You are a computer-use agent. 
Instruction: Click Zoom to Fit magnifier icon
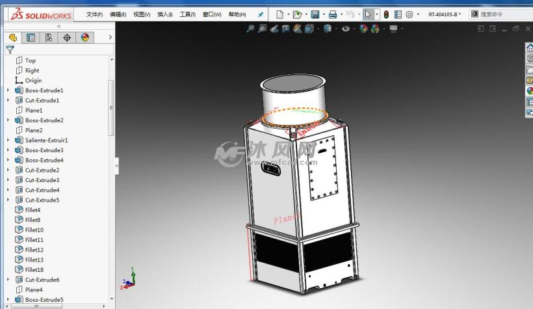(250, 29)
